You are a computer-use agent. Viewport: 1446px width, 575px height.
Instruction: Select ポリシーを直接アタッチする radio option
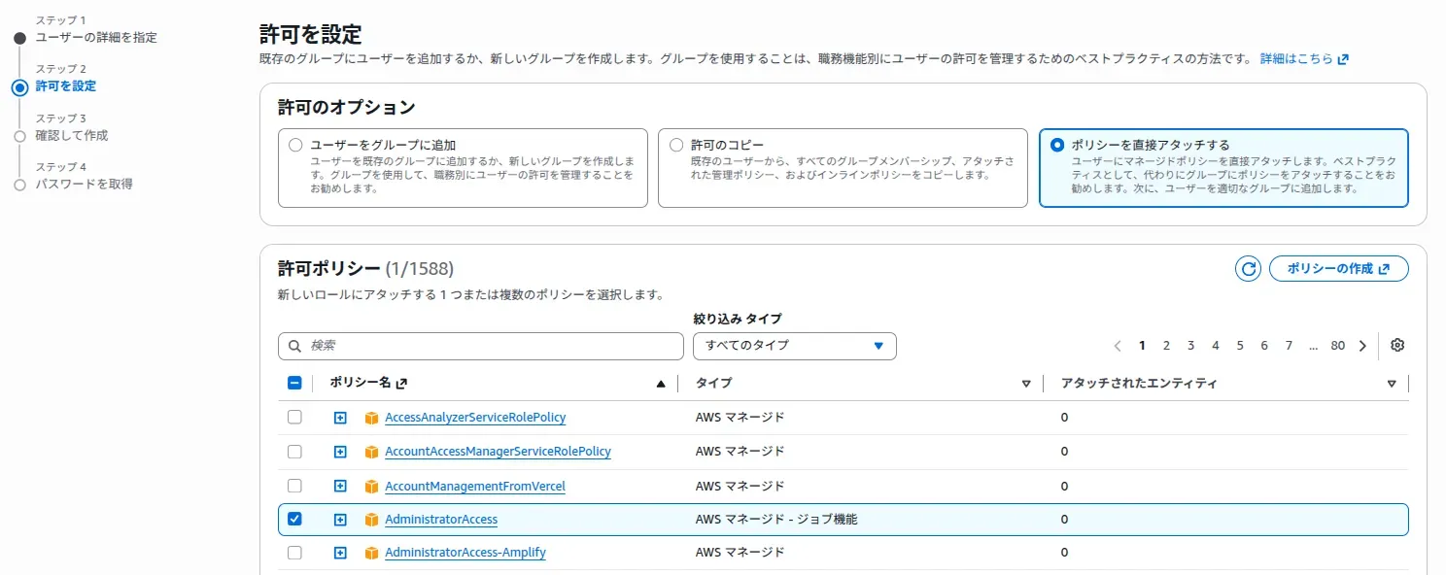pyautogui.click(x=1057, y=145)
